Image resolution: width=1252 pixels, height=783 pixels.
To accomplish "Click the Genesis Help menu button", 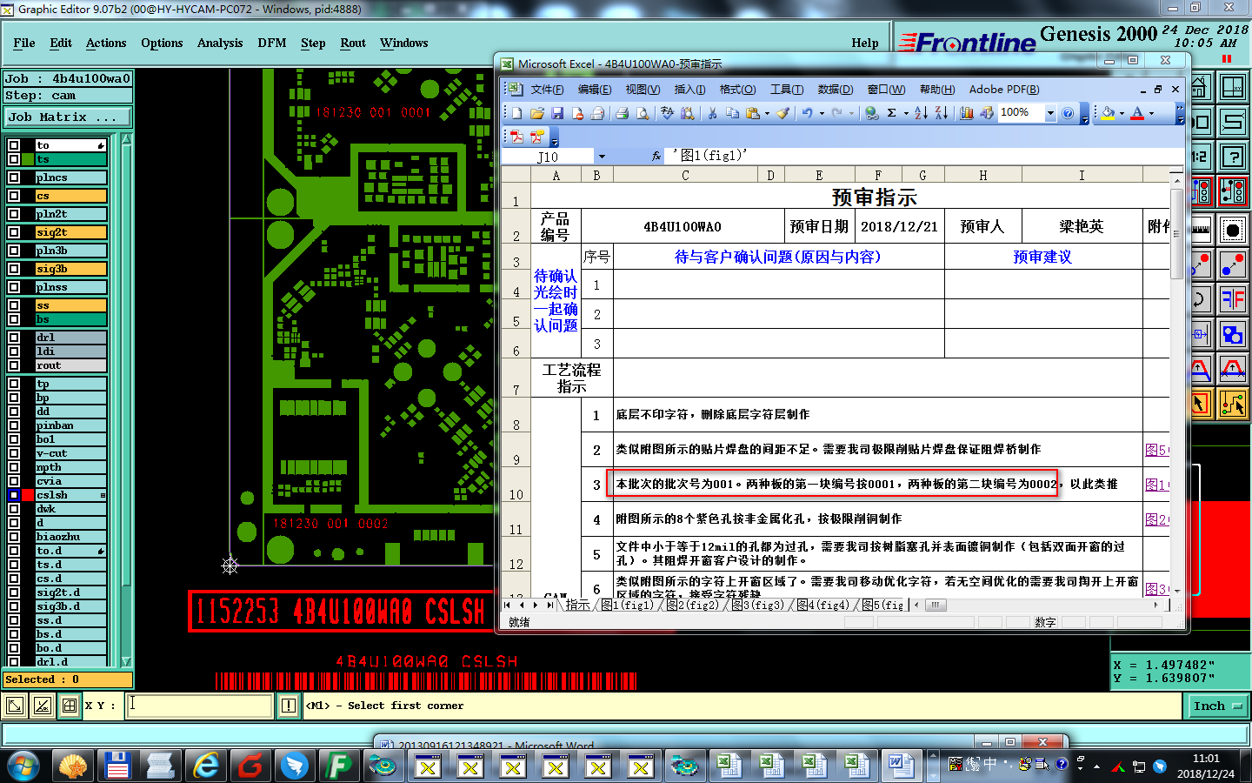I will pos(865,43).
